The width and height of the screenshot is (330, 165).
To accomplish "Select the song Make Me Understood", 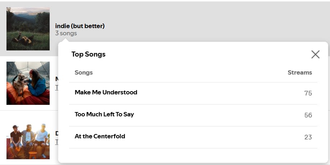I will [x=106, y=93].
